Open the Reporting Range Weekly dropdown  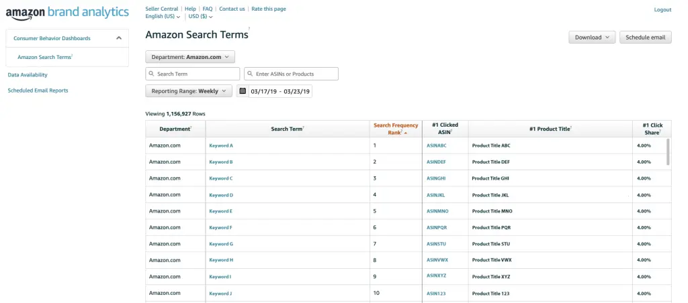(189, 91)
